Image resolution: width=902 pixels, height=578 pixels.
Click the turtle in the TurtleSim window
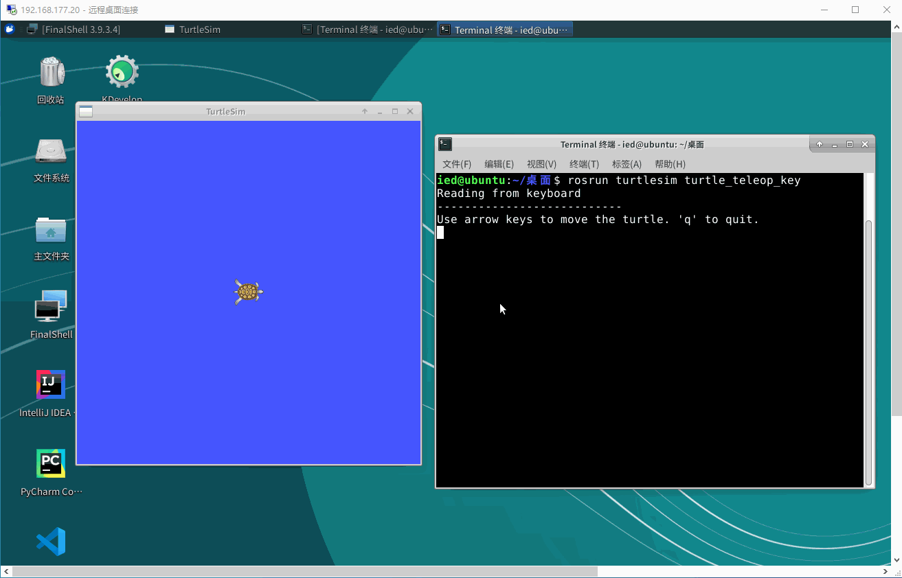point(248,292)
